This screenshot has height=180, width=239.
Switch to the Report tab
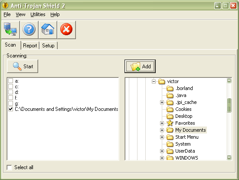[30, 46]
